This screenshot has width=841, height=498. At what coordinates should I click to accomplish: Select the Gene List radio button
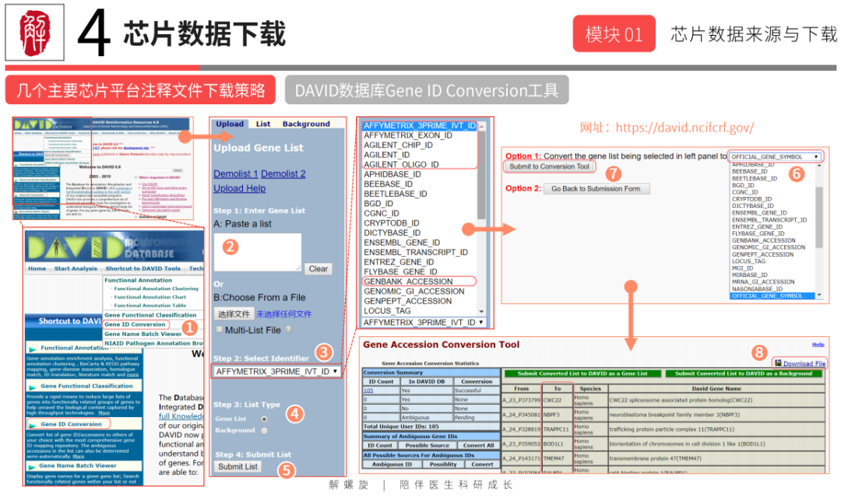coord(264,419)
